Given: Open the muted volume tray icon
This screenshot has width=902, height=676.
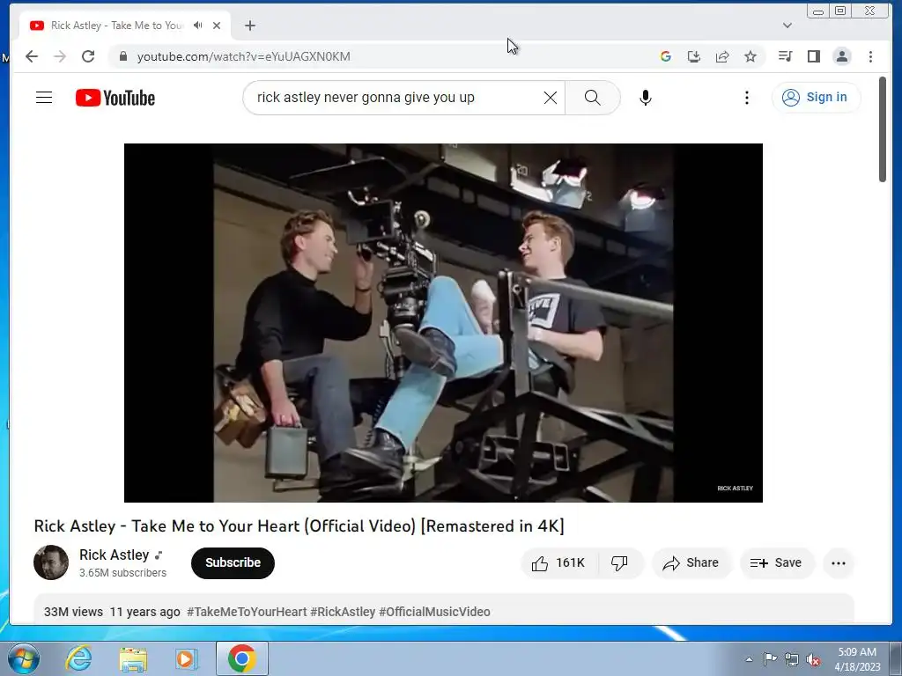Looking at the screenshot, I should click(813, 659).
